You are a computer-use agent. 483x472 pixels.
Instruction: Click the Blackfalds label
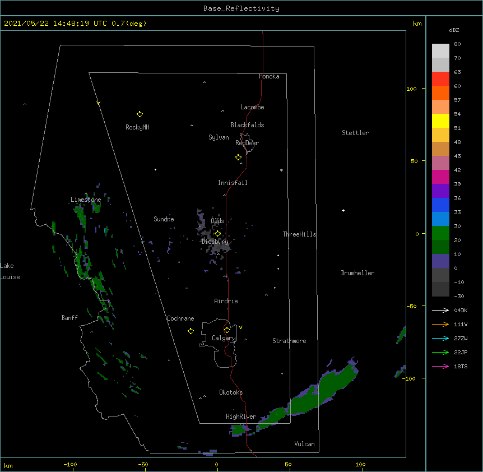tap(247, 125)
